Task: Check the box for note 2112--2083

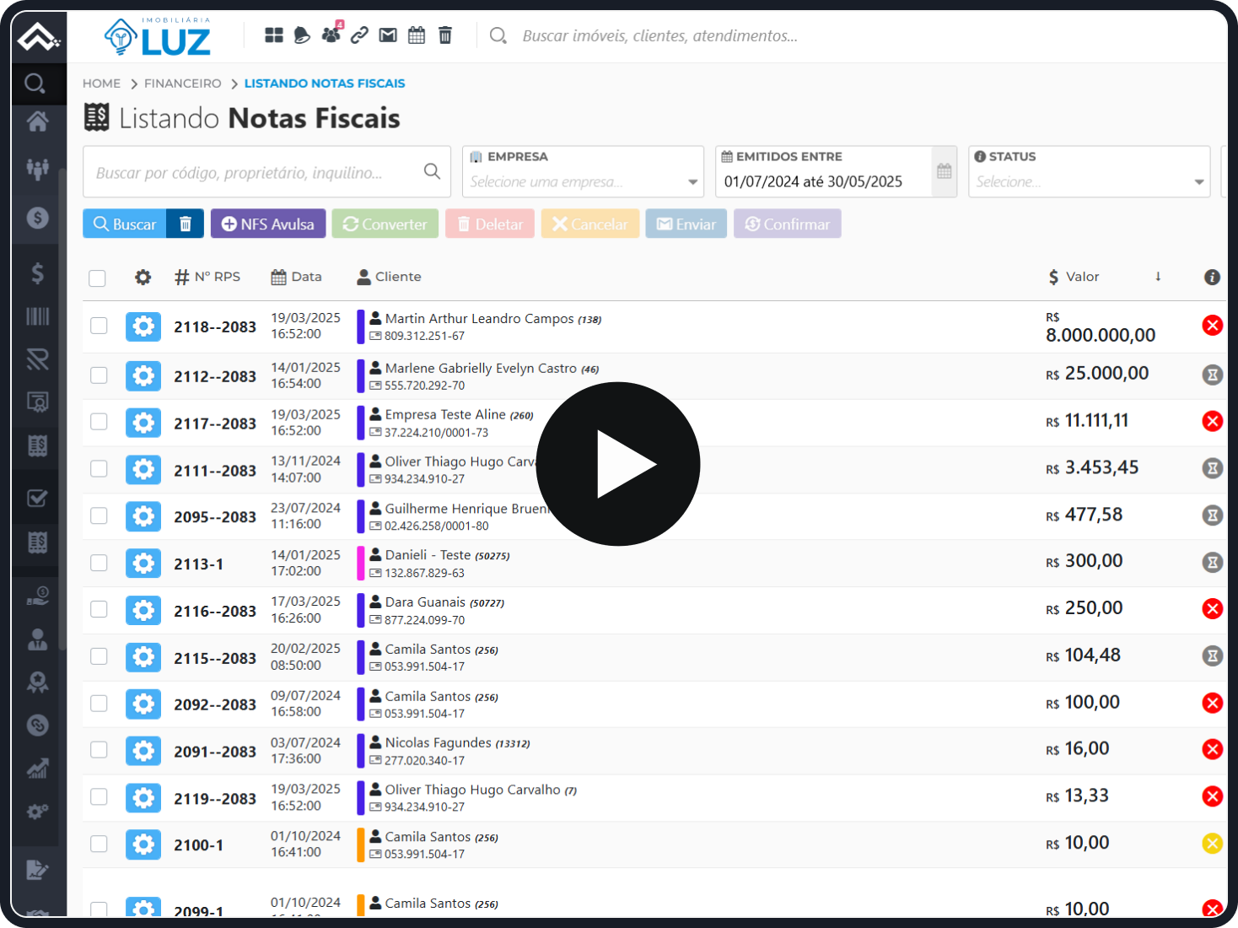Action: click(100, 375)
